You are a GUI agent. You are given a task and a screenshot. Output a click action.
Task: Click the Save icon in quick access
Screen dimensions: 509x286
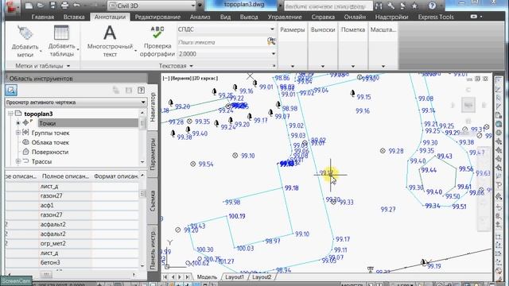point(52,6)
